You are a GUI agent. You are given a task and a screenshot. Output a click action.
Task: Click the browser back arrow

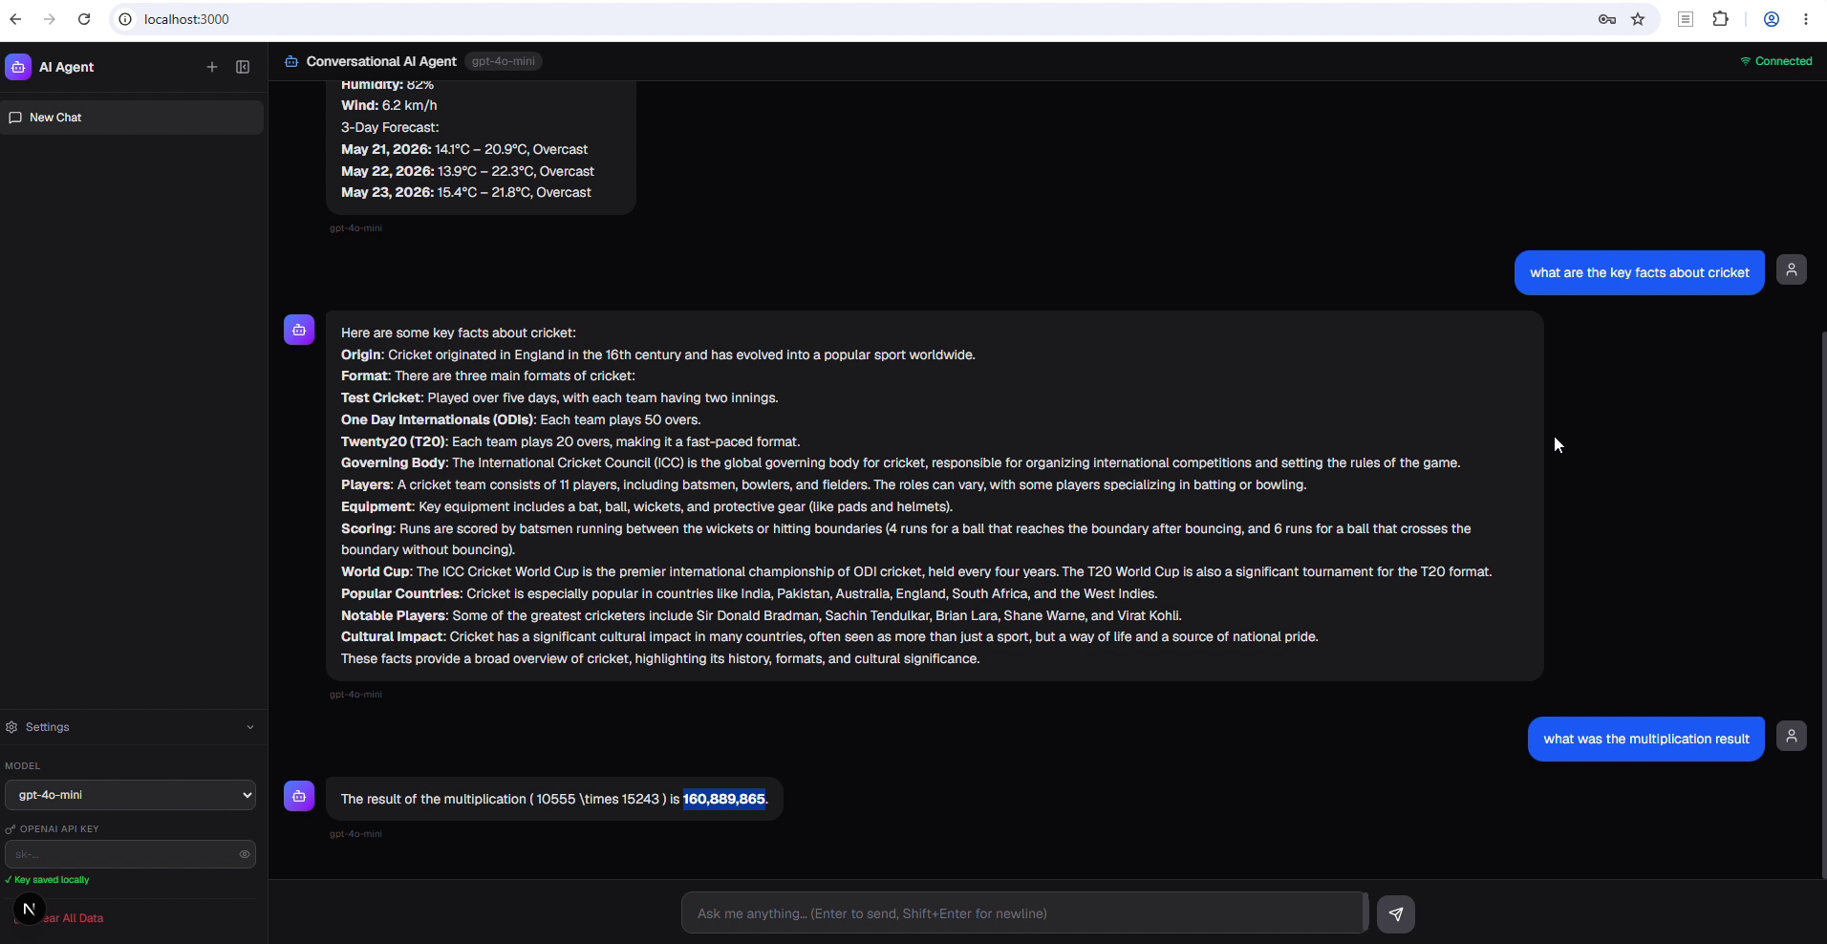point(16,19)
